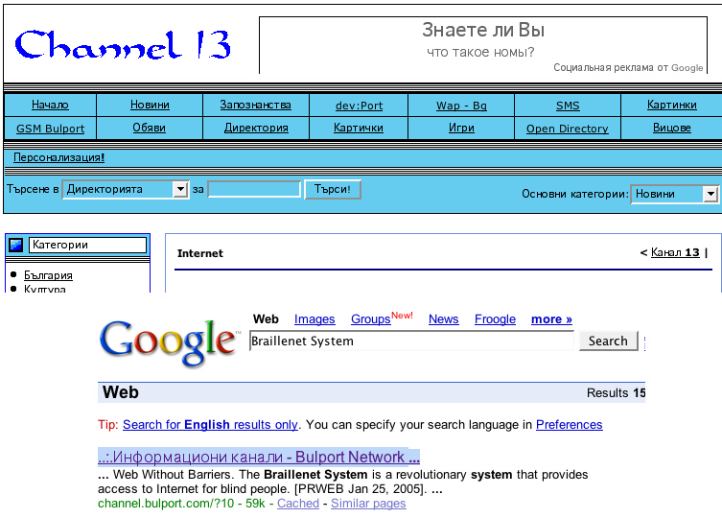The image size is (722, 518).
Task: Open the Начало navigation link
Action: tap(50, 106)
